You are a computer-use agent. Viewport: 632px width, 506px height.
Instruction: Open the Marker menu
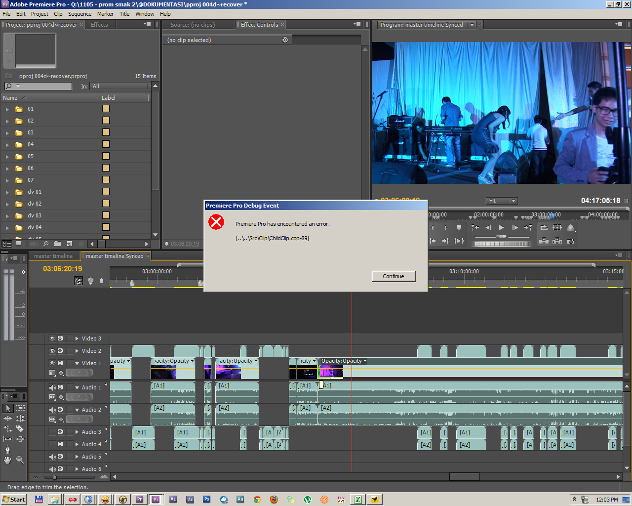(x=105, y=14)
